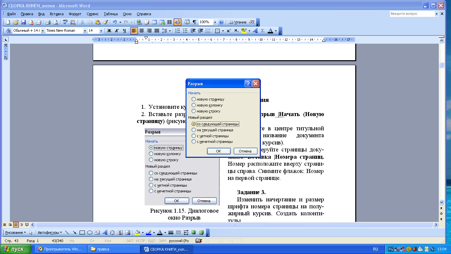This screenshot has width=451, height=254.
Task: Open columns layout icon
Action: 170,22
